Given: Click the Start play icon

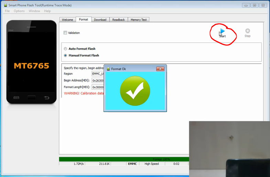Looking at the screenshot, I should (x=223, y=31).
